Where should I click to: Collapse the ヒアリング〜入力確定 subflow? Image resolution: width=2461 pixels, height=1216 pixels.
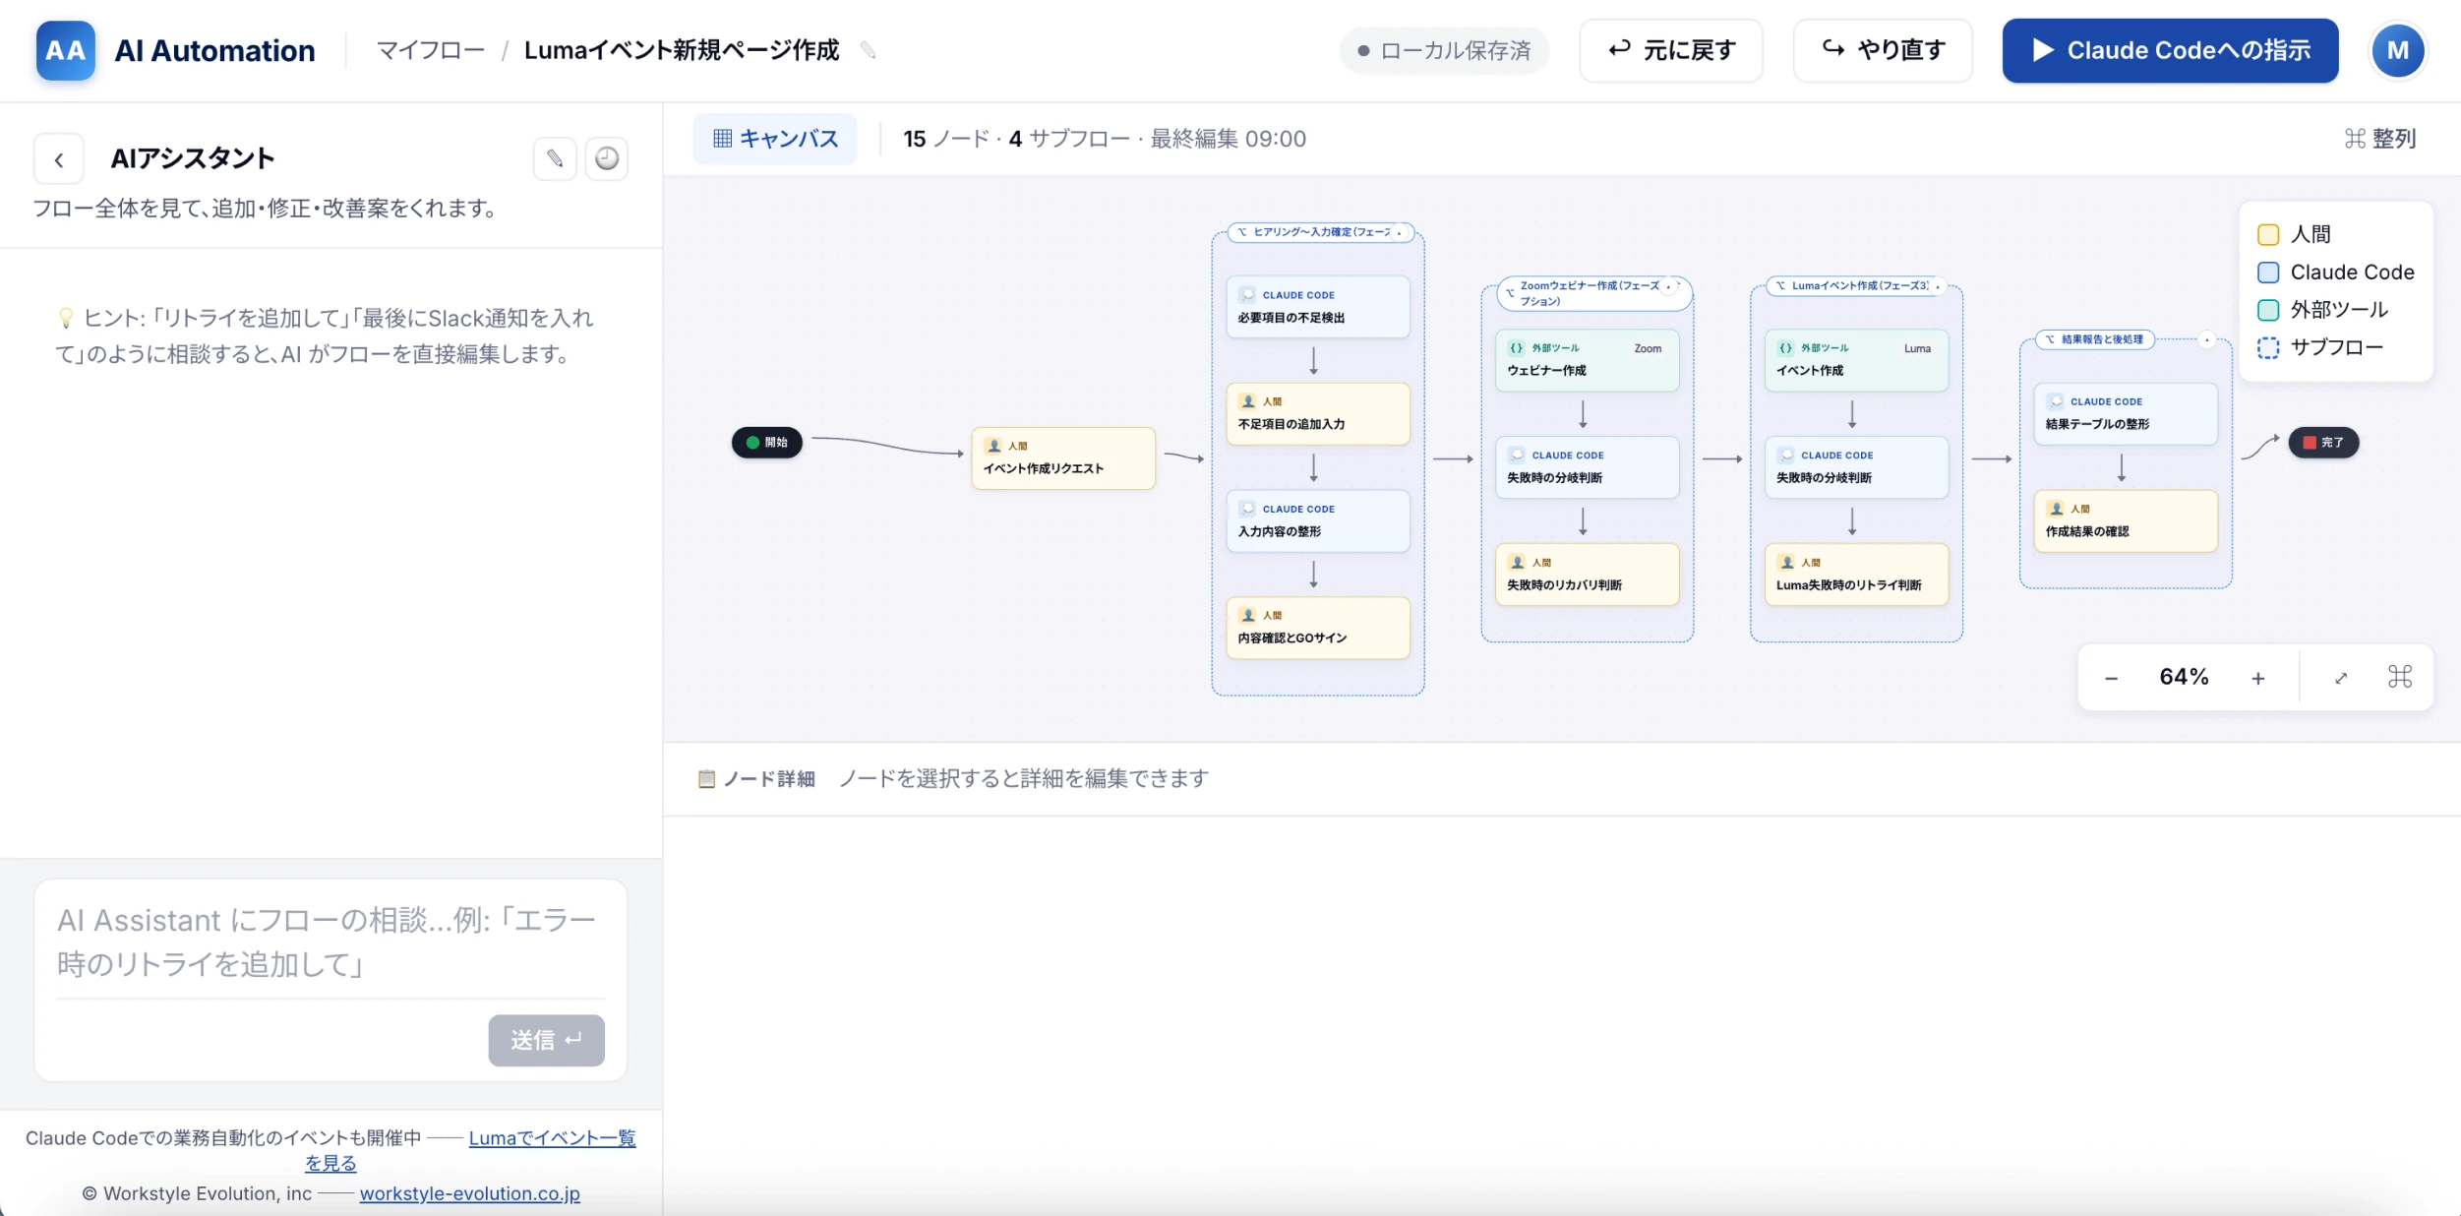pos(1400,233)
